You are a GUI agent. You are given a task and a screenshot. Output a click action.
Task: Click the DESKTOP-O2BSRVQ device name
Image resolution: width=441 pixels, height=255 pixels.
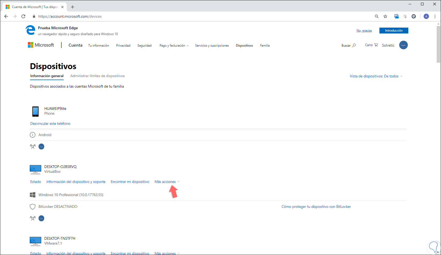coord(61,167)
